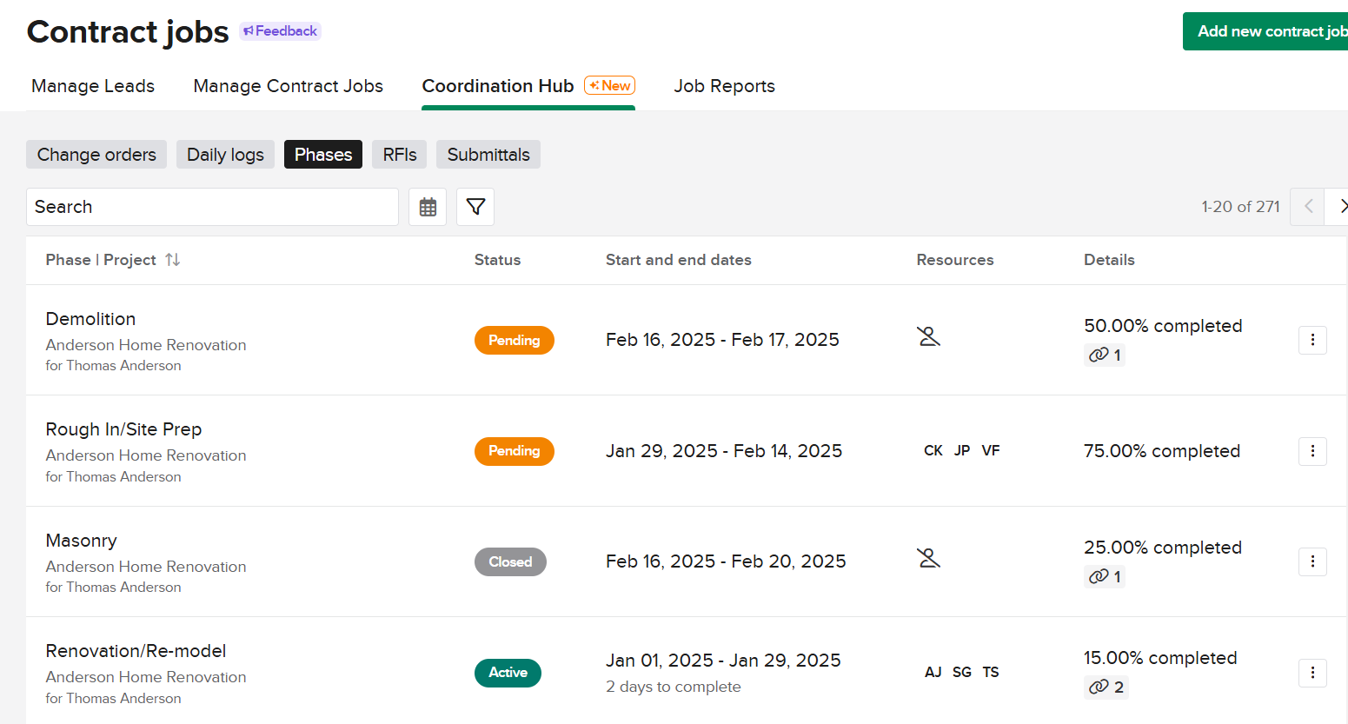
Task: Select the Coordination Hub tab
Action: [x=498, y=86]
